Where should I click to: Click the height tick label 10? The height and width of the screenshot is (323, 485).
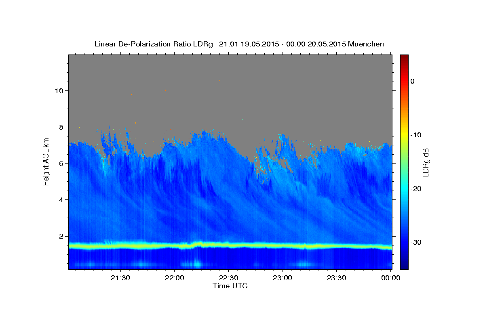tap(60, 91)
